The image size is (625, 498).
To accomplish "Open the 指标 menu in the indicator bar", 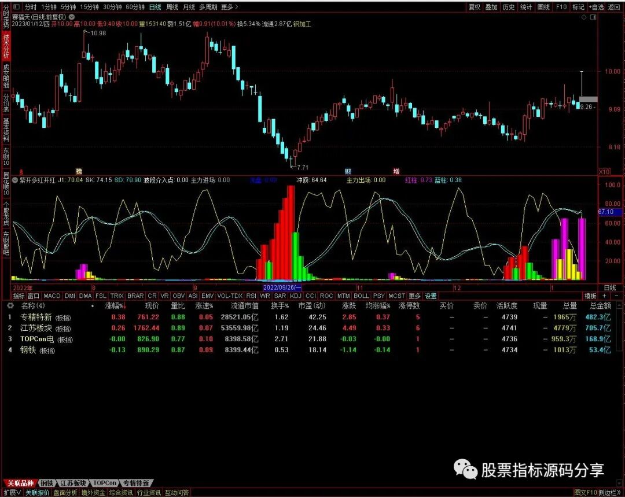I will pos(19,296).
